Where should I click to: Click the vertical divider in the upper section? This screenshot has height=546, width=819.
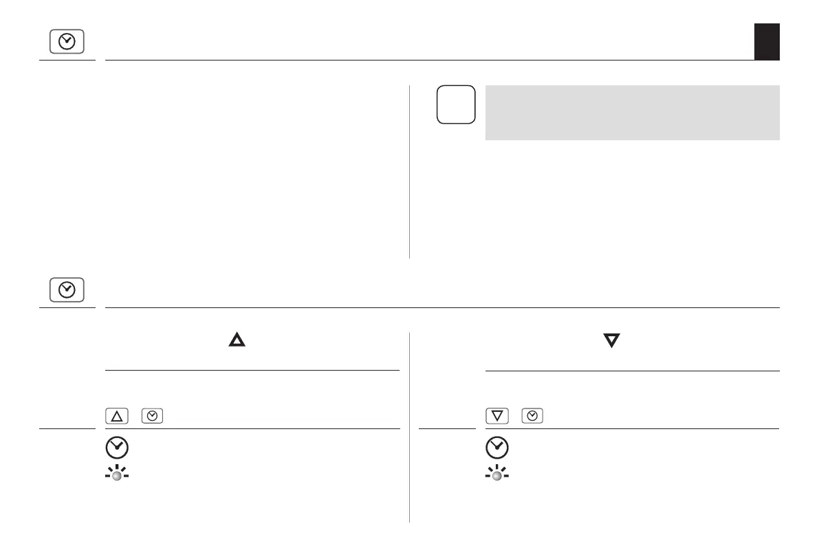[410, 172]
